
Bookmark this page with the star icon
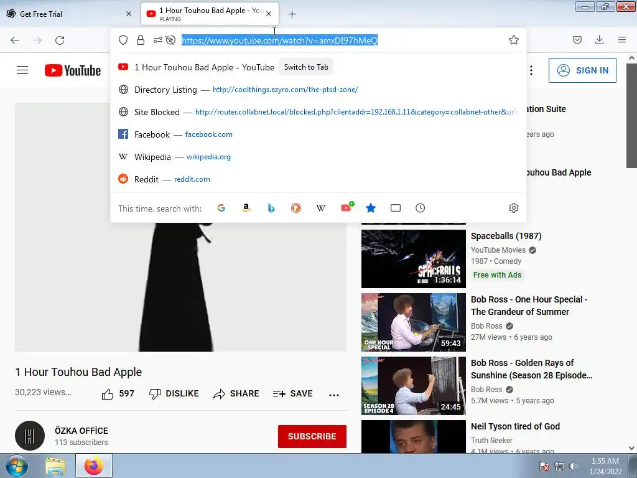[x=513, y=40]
